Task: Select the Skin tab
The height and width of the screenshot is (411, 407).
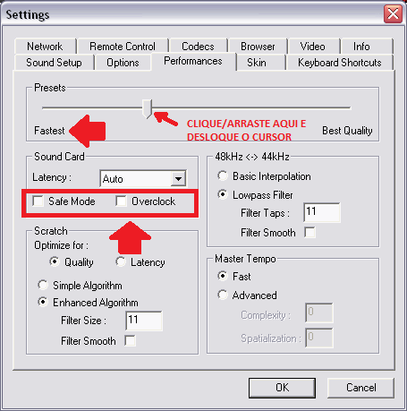Action: (257, 63)
